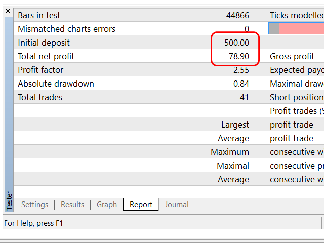
Task: Click the Absolute drawdown value 0.84
Action: tap(241, 84)
